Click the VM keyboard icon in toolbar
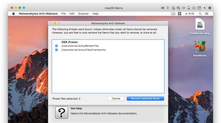Viewport: 221px width, 123px height. point(163,8)
